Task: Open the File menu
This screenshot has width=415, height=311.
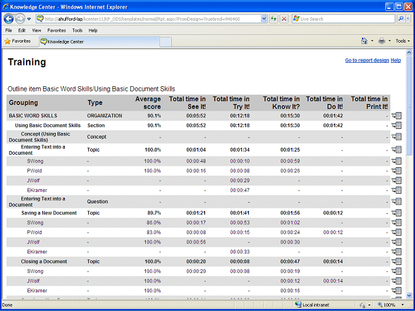Action: click(x=8, y=30)
